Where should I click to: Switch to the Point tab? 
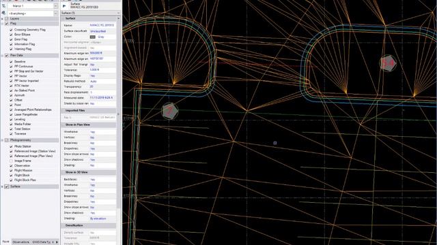[x=5, y=242]
